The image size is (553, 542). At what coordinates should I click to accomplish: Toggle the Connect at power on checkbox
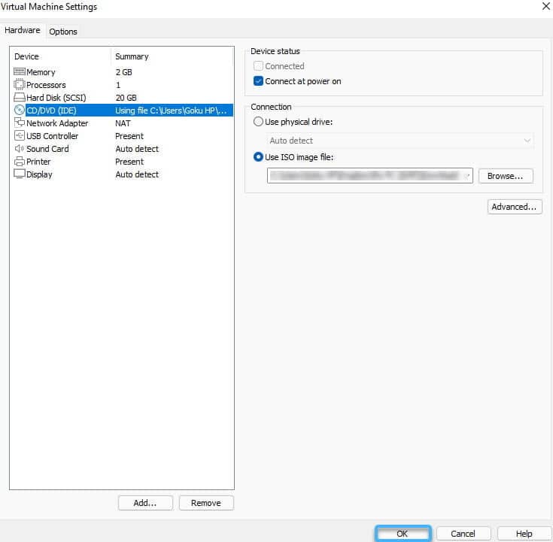pos(259,81)
